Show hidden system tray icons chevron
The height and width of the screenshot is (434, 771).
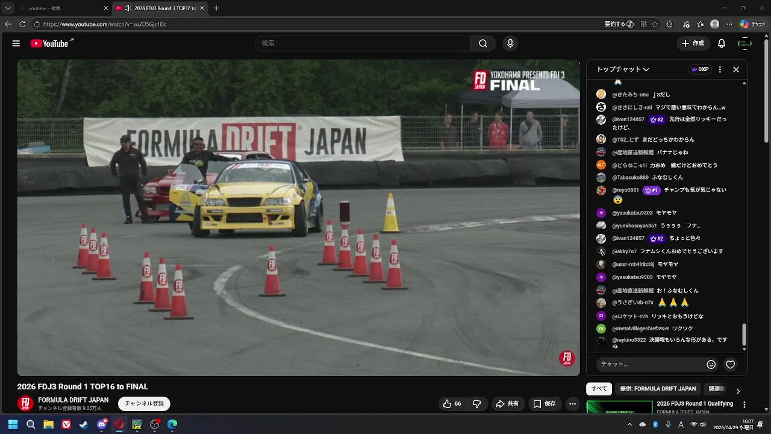point(629,424)
